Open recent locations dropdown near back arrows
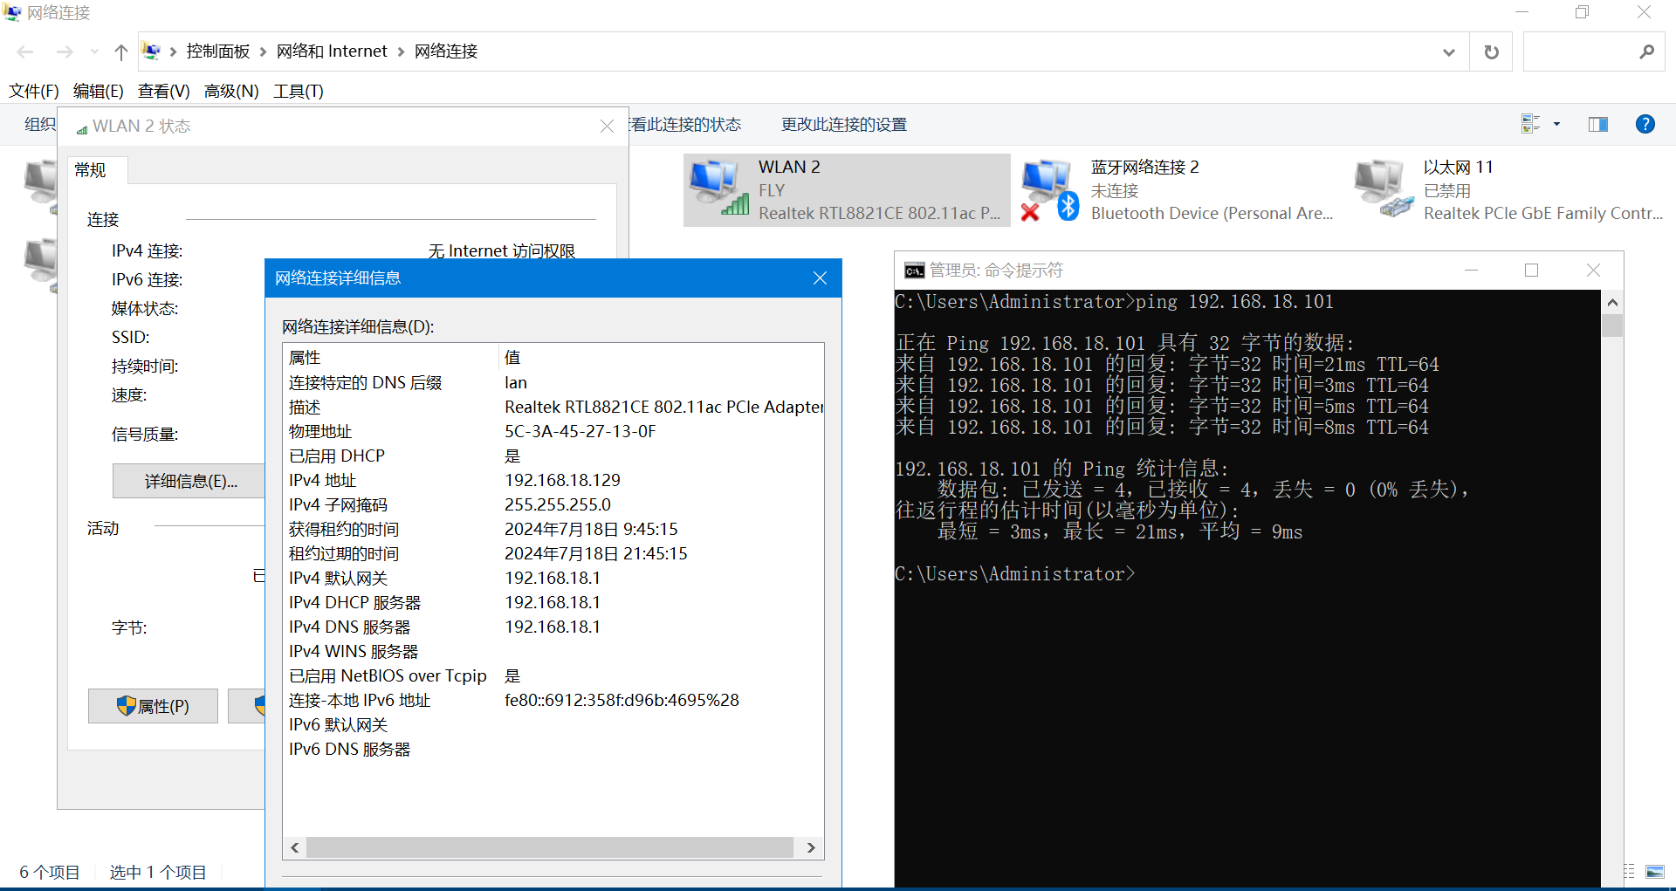Viewport: 1676px width, 891px height. click(x=94, y=52)
